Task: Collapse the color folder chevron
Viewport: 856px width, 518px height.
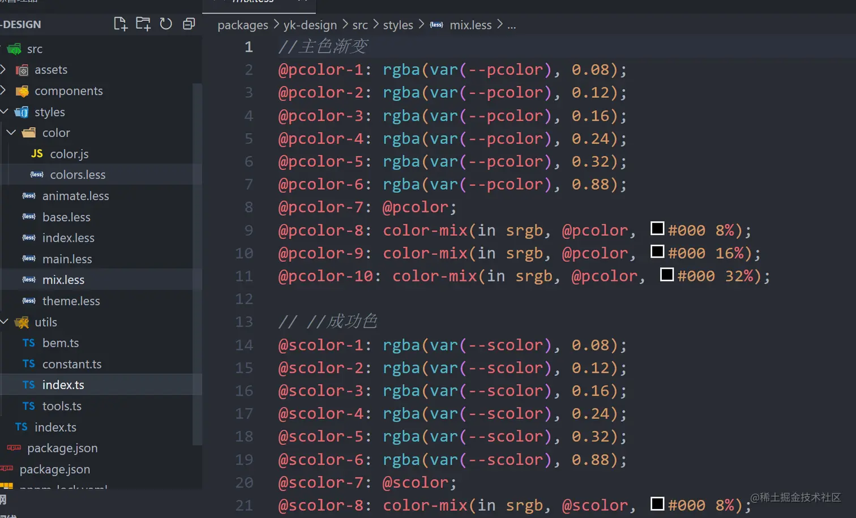Action: click(11, 132)
